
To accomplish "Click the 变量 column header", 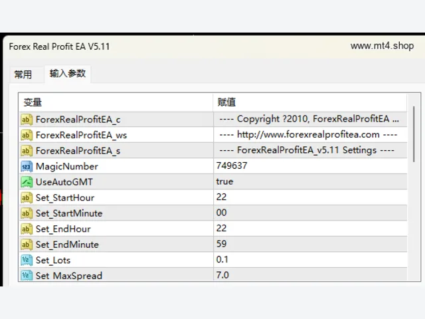I will coord(116,102).
